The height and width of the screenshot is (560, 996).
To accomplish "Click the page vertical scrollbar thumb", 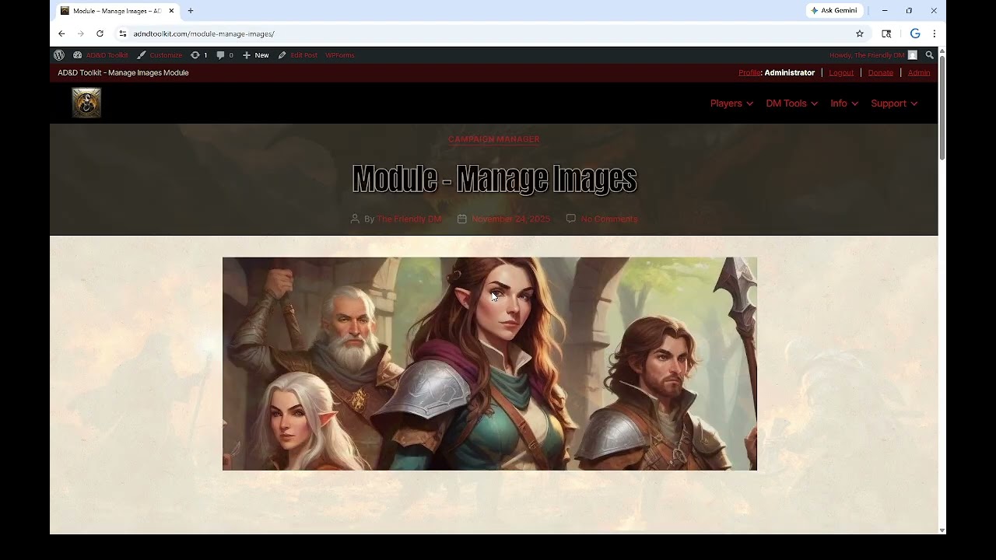I will tap(942, 109).
